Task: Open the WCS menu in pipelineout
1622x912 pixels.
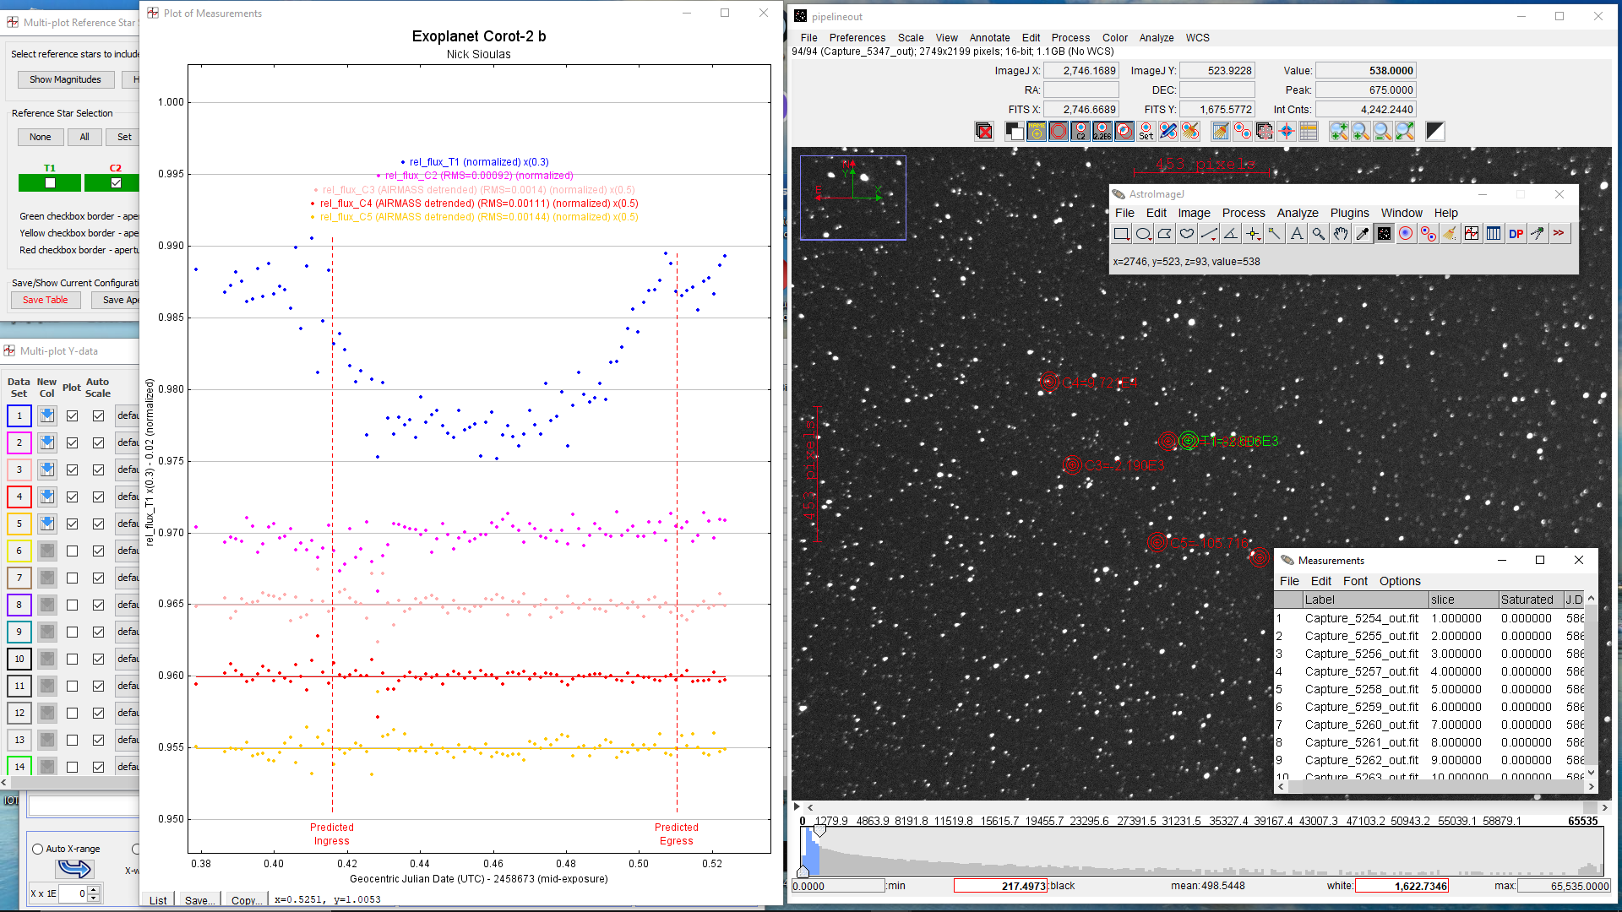Action: [x=1197, y=38]
